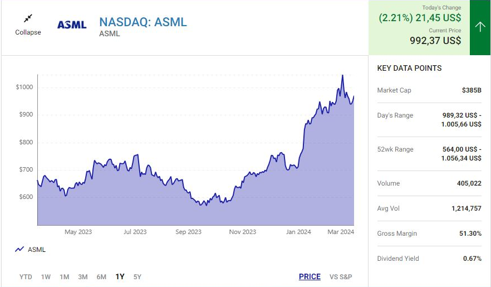
Task: Toggle the ASML series legend label
Action: tap(37, 250)
